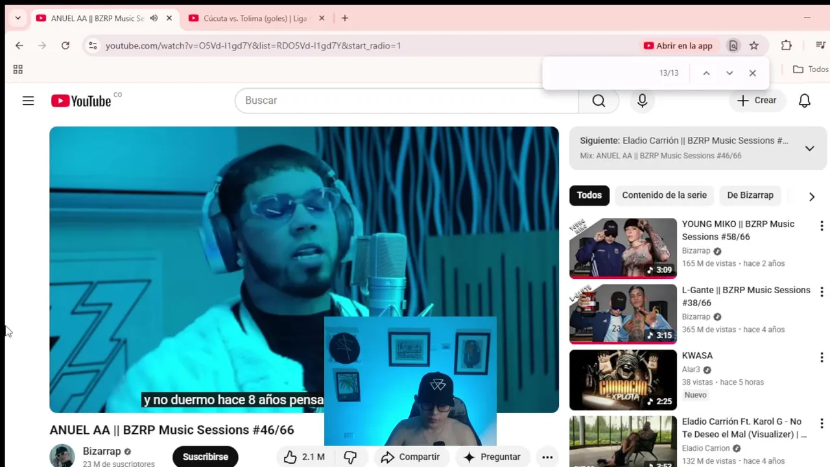This screenshot has height=467, width=830.
Task: Click the address bar URL
Action: pos(253,45)
